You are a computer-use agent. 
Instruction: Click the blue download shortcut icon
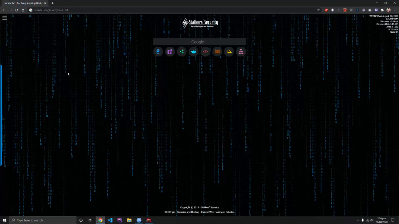click(x=158, y=52)
